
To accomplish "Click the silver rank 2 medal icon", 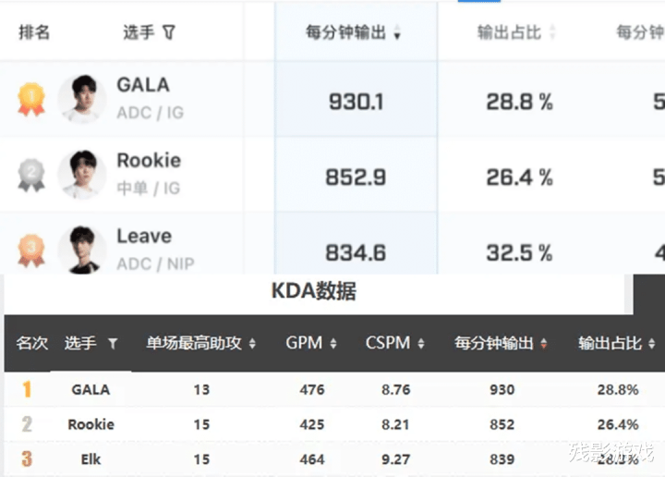I will click(31, 175).
